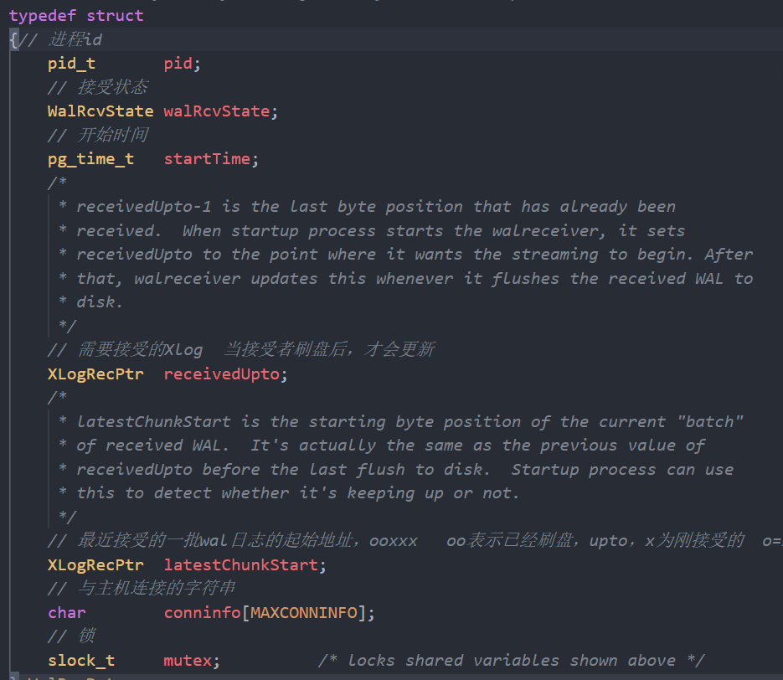Click the 'startTime' member variable
Screen dimensions: 783x680
coord(207,159)
